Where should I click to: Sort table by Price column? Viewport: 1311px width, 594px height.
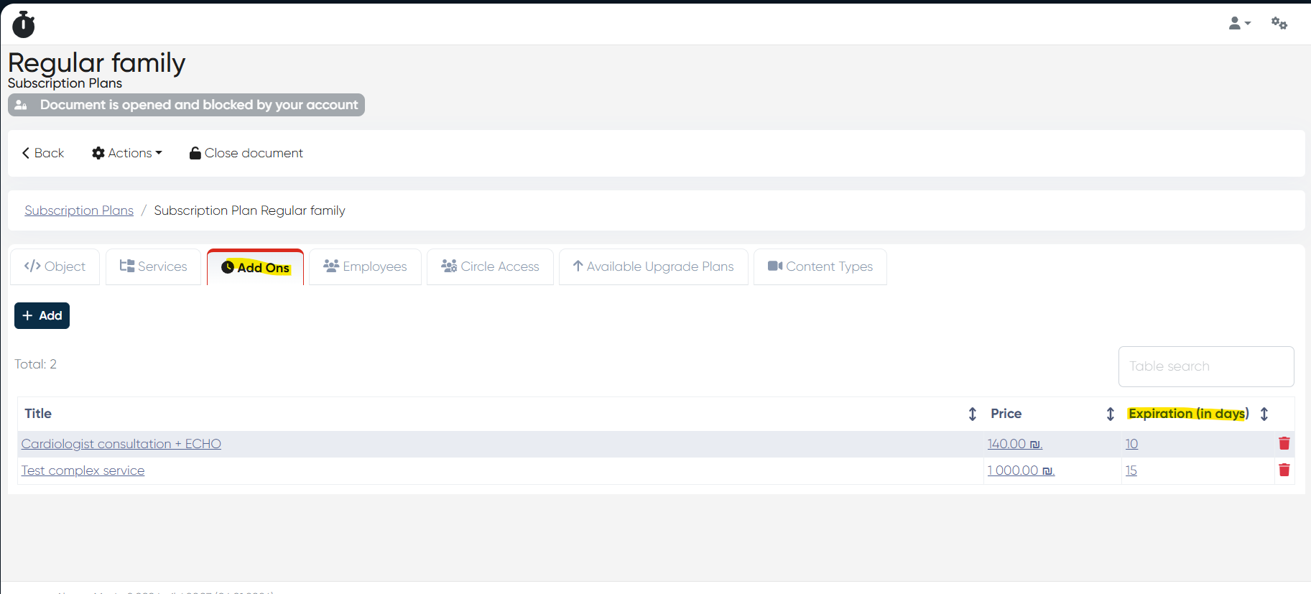tap(1110, 414)
